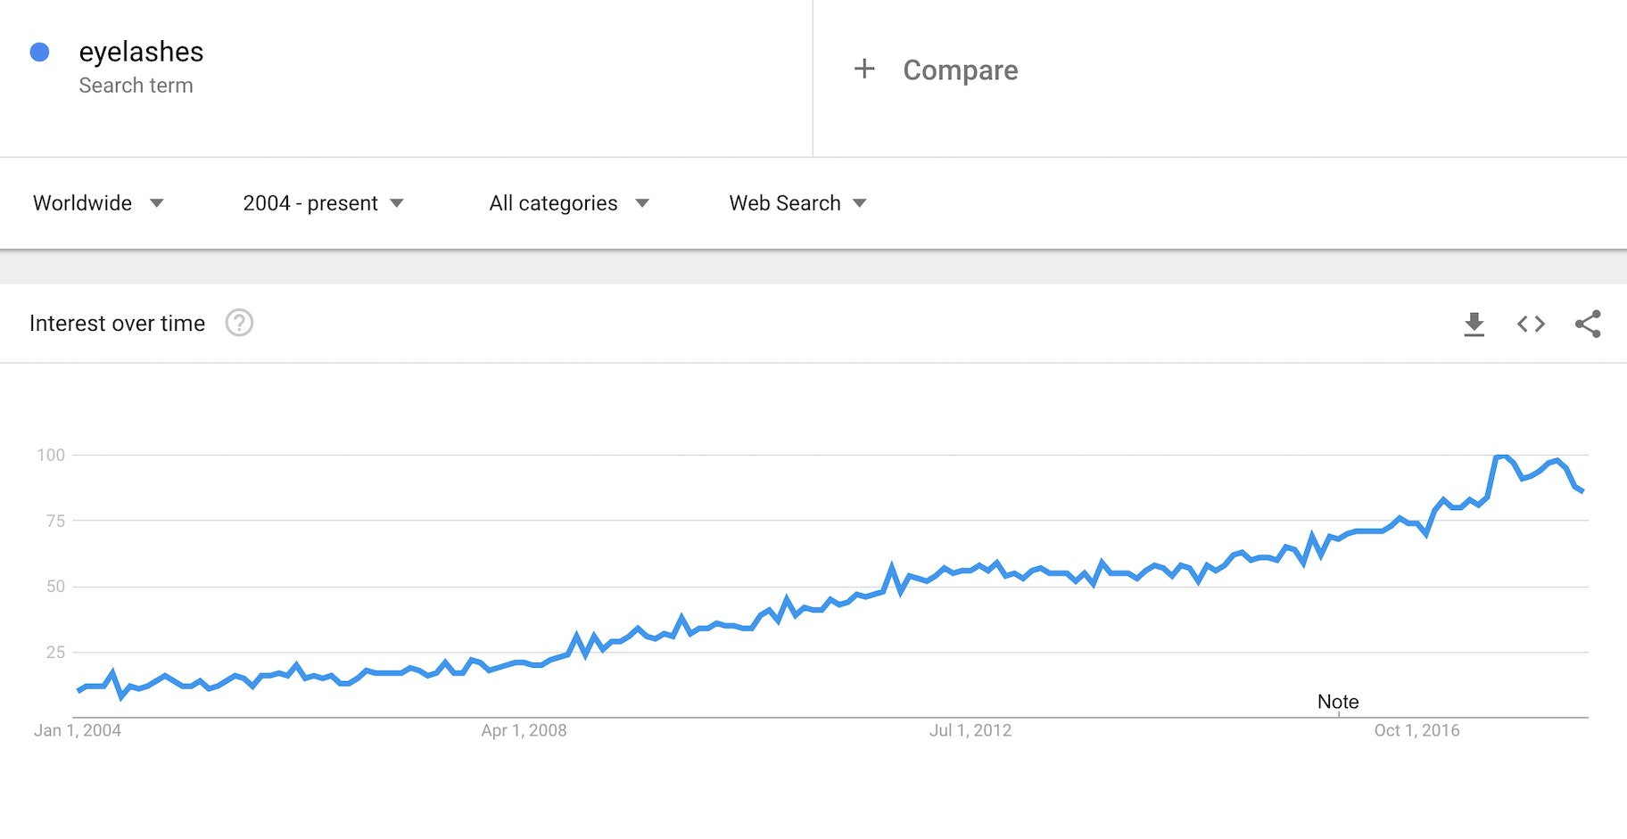
Task: Click the Note marker on the chart
Action: pyautogui.click(x=1338, y=703)
